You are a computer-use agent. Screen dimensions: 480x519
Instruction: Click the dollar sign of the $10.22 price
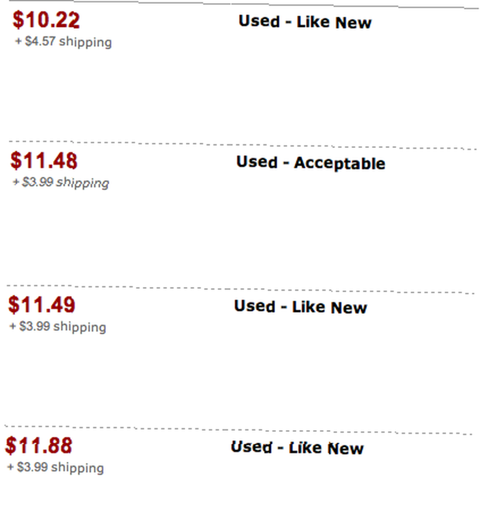(x=18, y=20)
